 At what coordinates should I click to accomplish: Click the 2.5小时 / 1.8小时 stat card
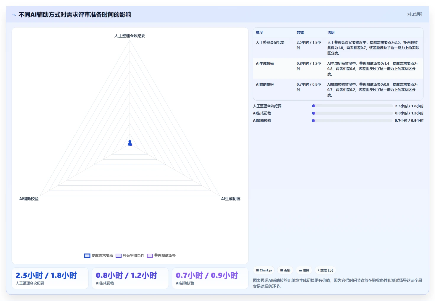pos(50,278)
